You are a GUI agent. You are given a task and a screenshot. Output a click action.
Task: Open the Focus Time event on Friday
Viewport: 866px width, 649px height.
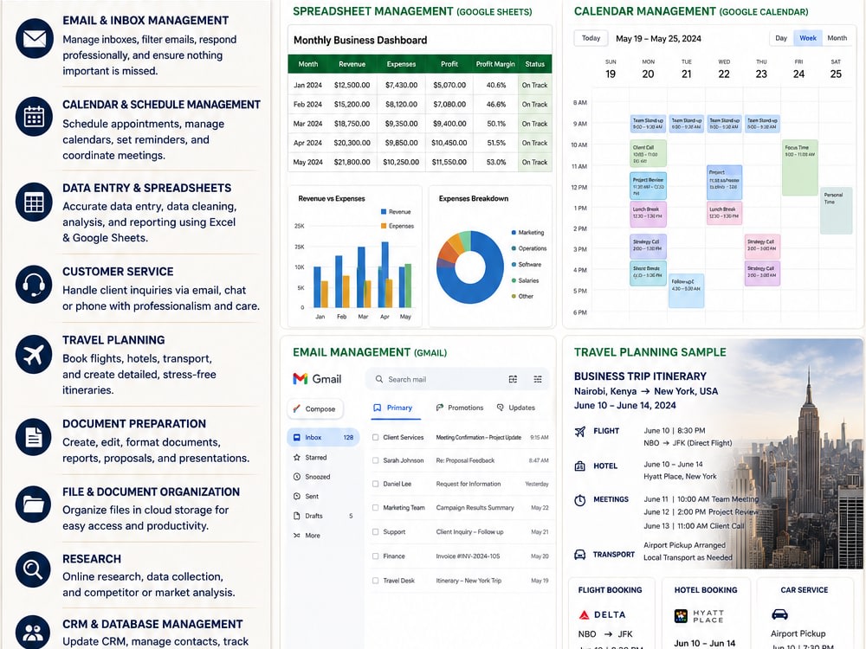point(799,168)
